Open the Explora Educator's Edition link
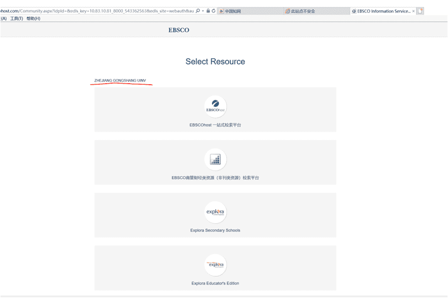The height and width of the screenshot is (298, 448). [215, 283]
